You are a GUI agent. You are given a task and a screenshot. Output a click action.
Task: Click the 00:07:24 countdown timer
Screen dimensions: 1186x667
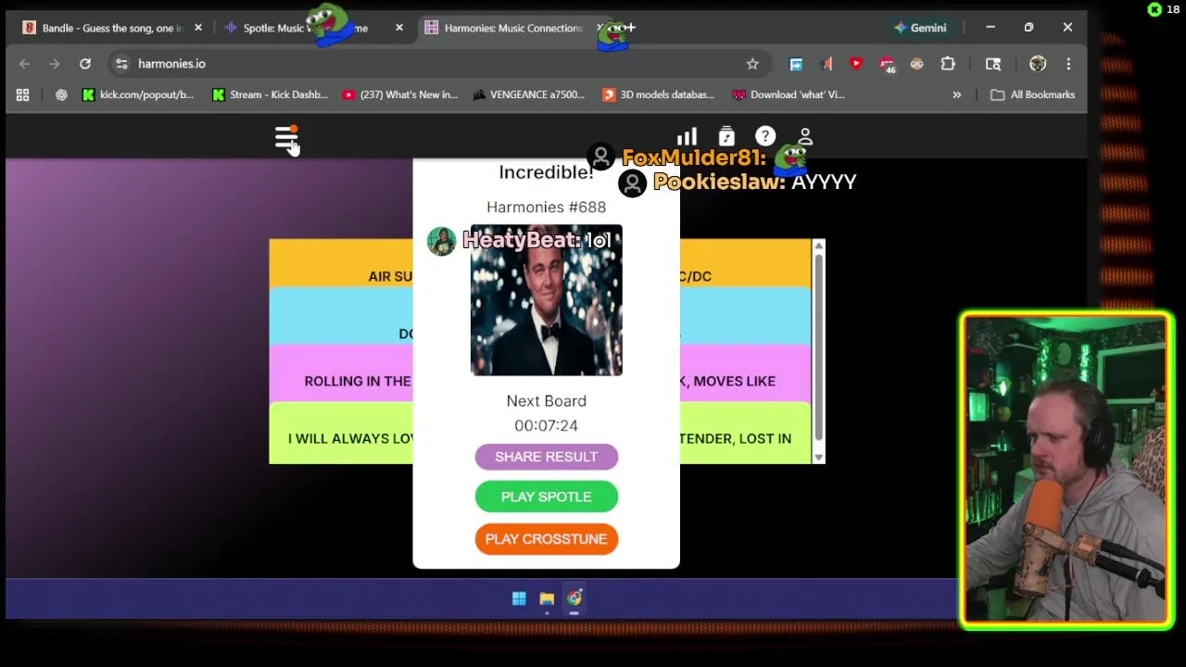click(x=546, y=425)
